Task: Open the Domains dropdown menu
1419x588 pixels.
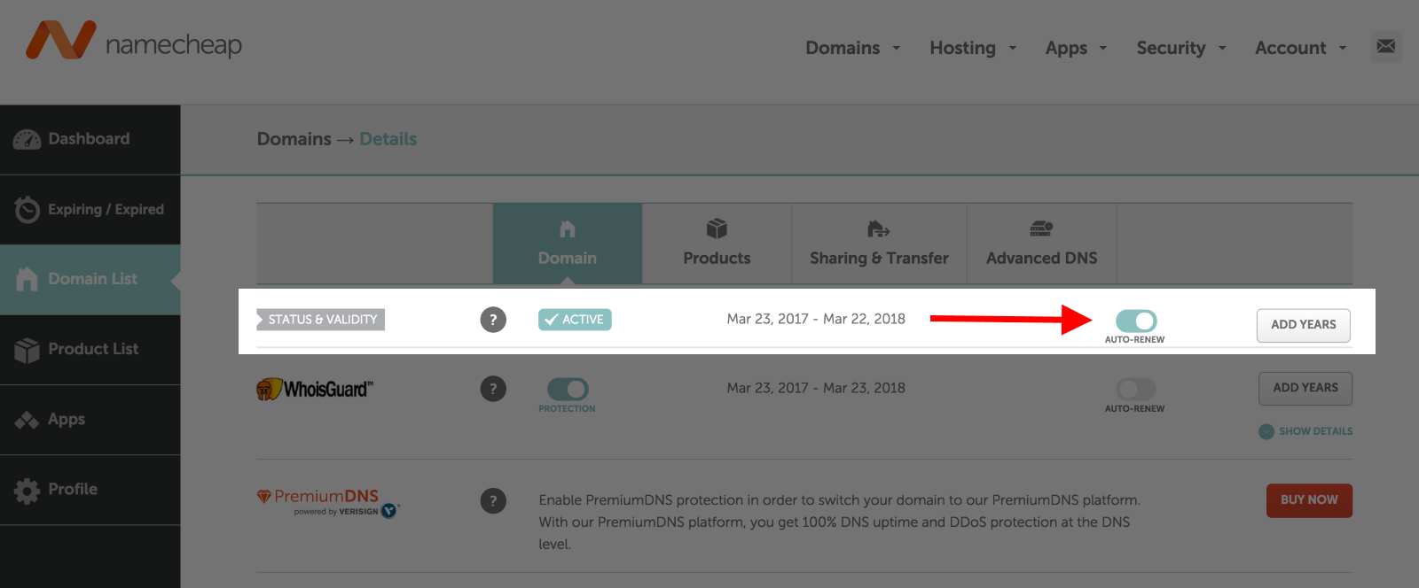Action: coord(852,48)
